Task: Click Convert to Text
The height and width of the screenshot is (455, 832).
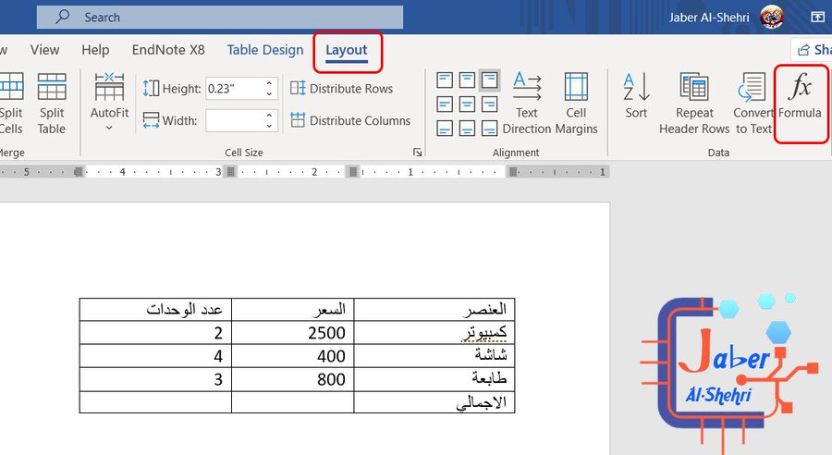Action: pyautogui.click(x=752, y=104)
